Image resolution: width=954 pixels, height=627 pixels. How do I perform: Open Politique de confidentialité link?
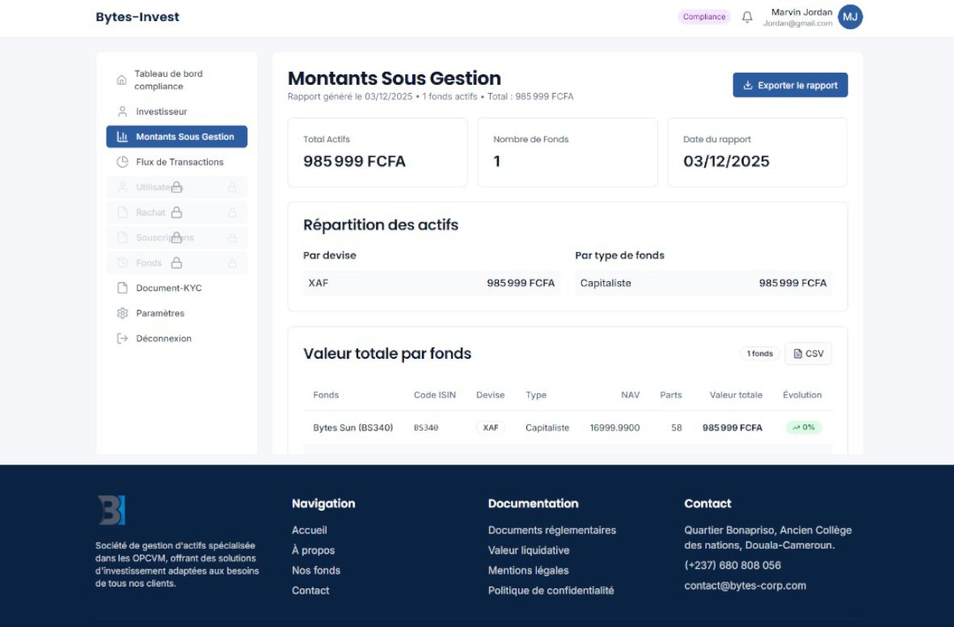551,591
